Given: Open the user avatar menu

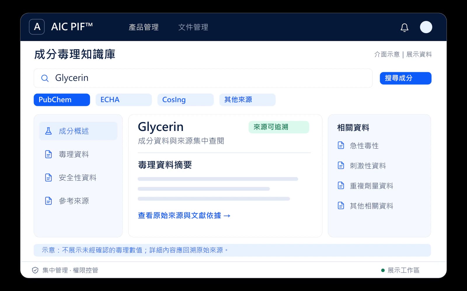Looking at the screenshot, I should pos(426,27).
